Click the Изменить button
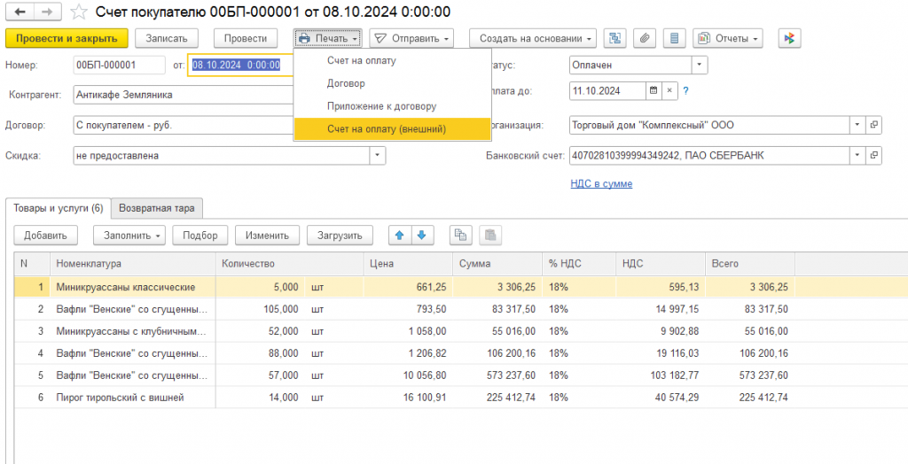 click(x=267, y=235)
